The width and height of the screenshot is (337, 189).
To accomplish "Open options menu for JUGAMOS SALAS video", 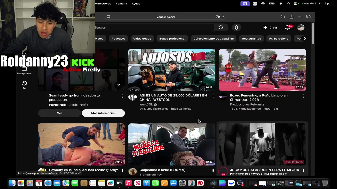I will coord(303,171).
